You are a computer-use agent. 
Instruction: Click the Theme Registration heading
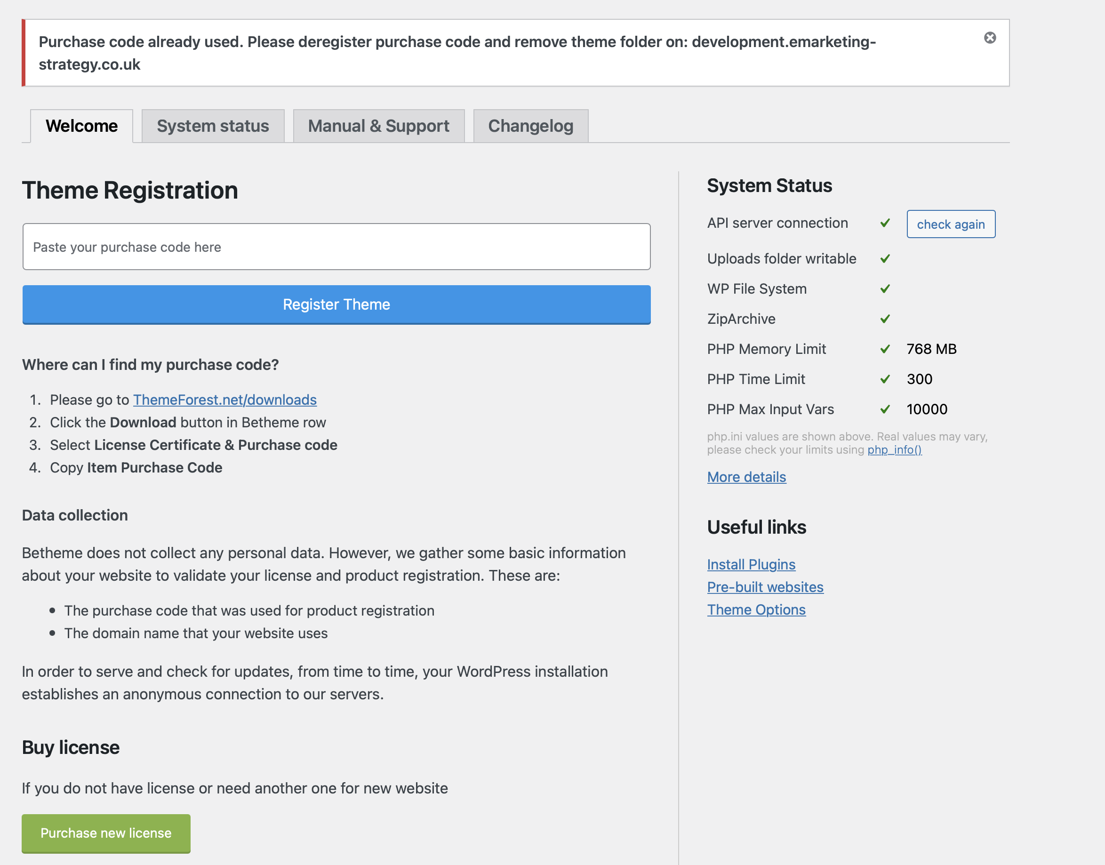pos(129,191)
